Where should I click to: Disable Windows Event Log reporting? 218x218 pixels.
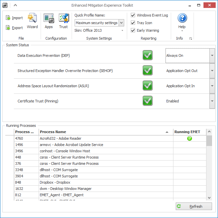point(133,15)
